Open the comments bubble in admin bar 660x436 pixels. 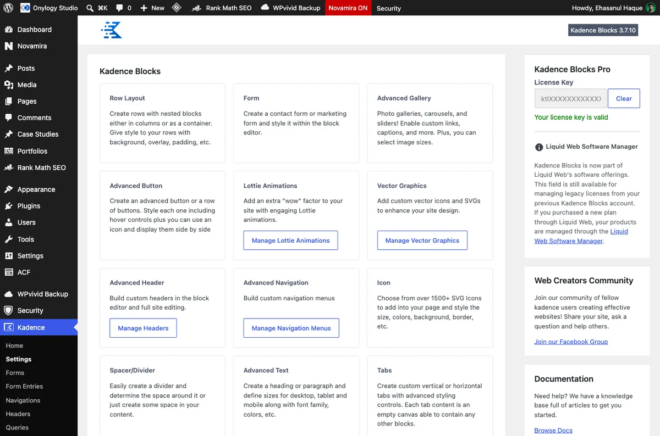119,8
